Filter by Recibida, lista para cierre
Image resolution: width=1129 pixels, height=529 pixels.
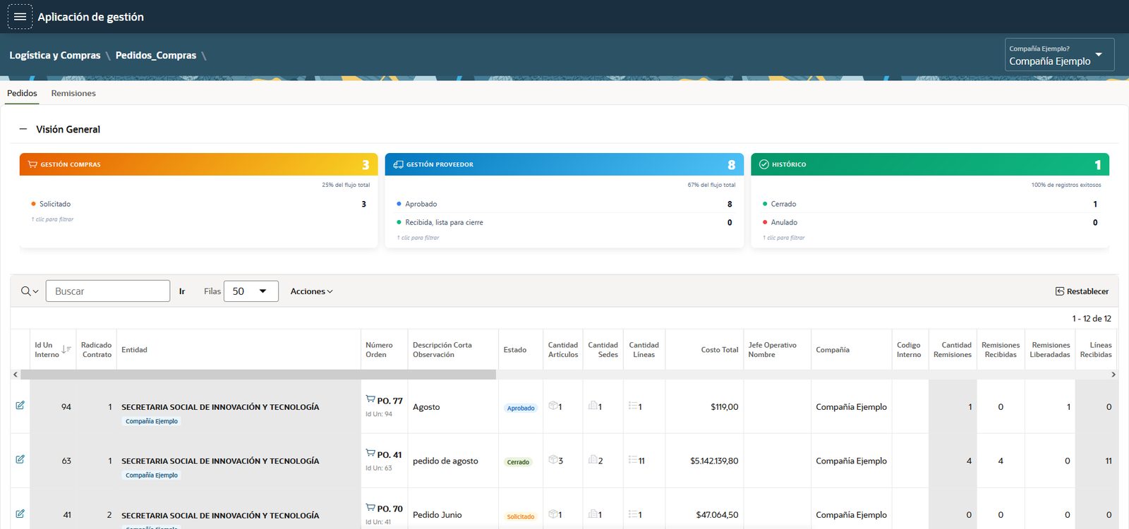coord(564,222)
